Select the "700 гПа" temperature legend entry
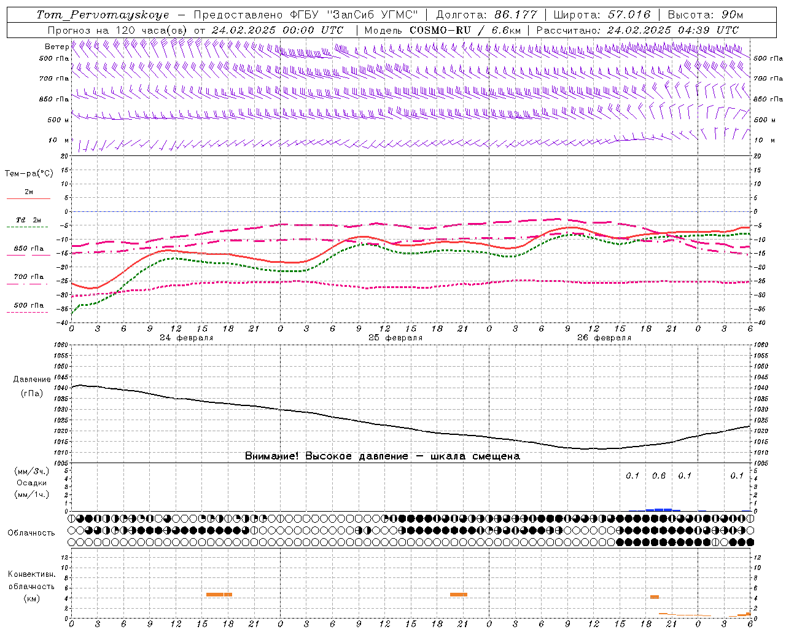Image resolution: width=786 pixels, height=629 pixels. point(29,277)
